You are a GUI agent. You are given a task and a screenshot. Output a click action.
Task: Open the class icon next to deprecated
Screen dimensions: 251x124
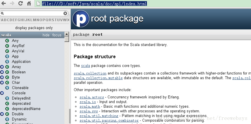point(7,104)
